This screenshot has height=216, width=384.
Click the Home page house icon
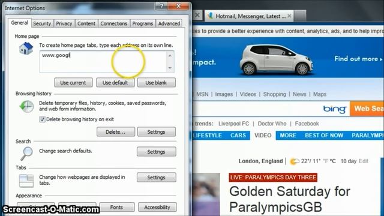26,48
